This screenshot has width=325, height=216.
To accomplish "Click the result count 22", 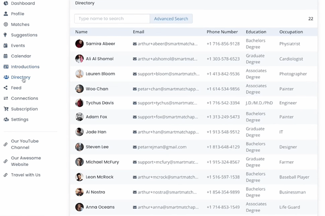I will click(311, 19).
